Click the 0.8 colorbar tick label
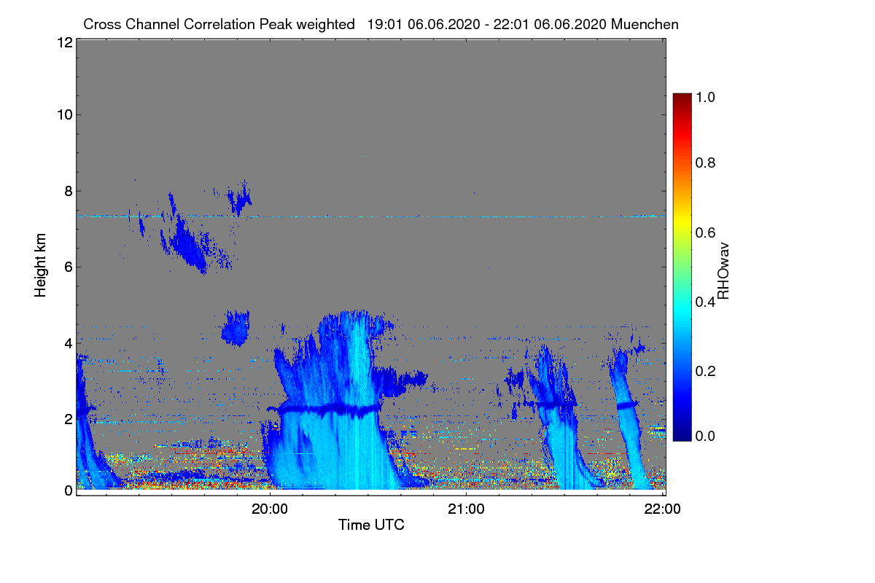Screen dimensions: 875x583 click(x=704, y=163)
